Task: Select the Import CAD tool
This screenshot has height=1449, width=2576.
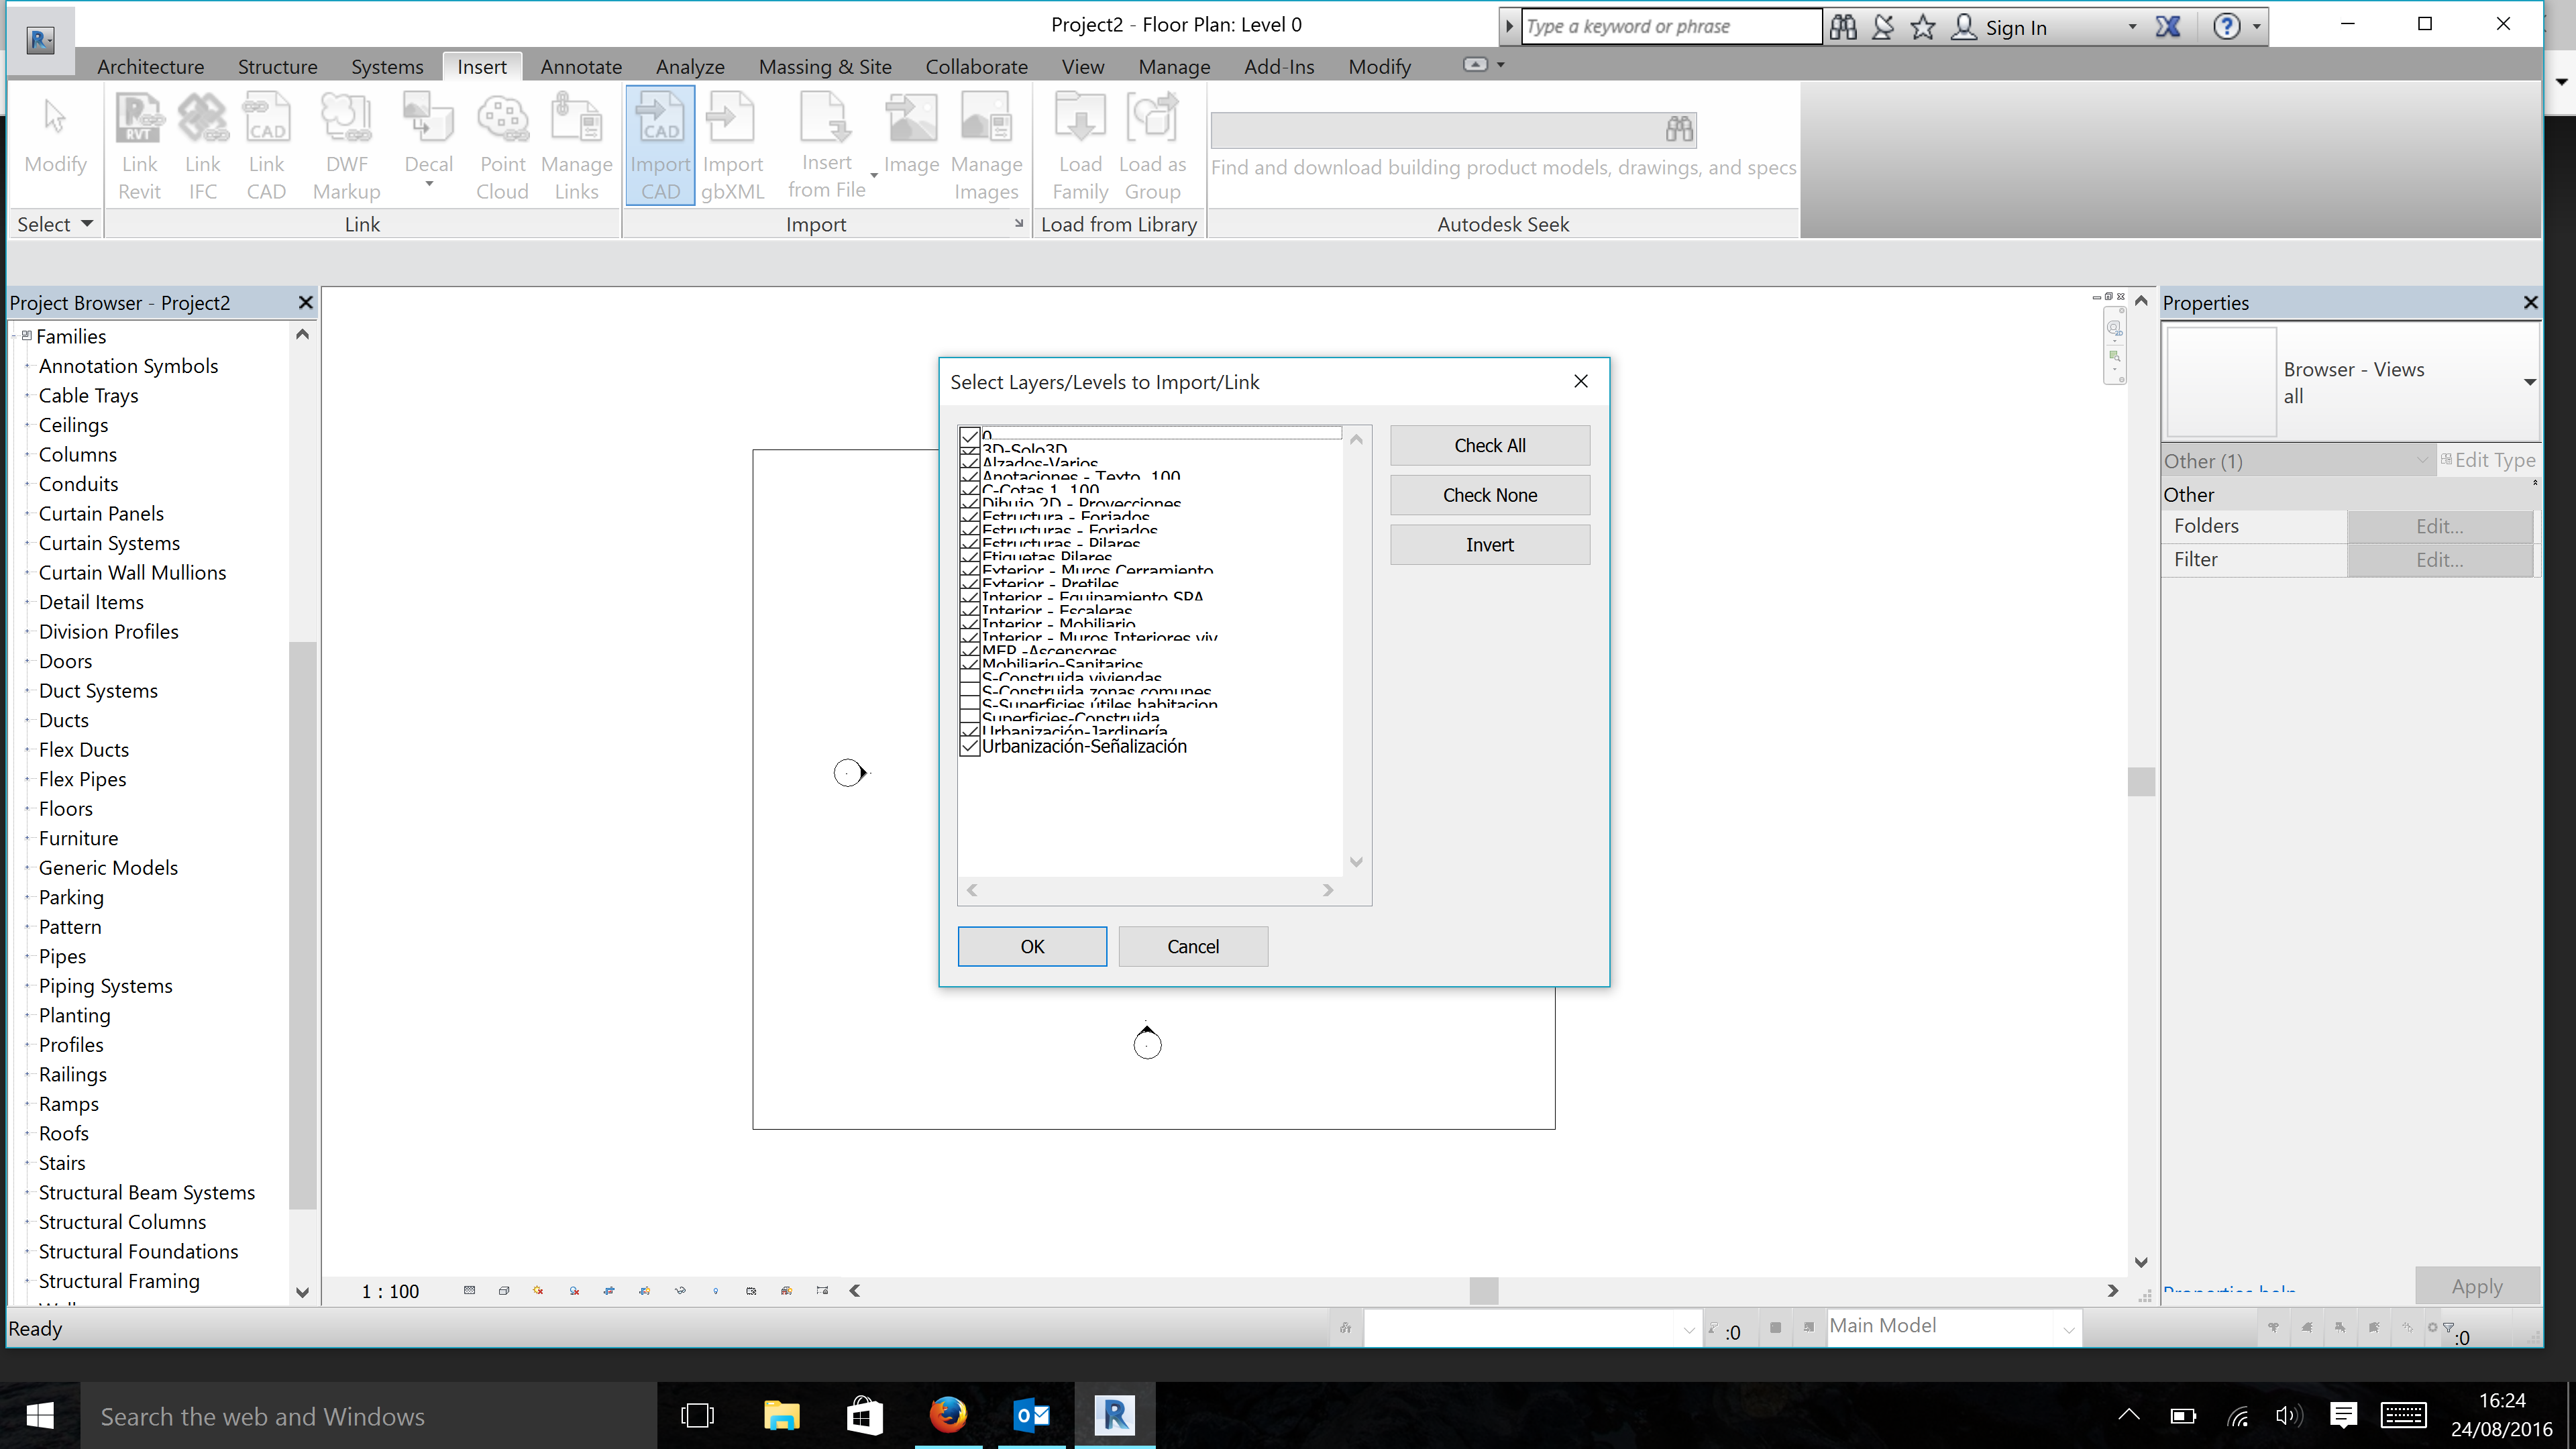Action: click(660, 146)
